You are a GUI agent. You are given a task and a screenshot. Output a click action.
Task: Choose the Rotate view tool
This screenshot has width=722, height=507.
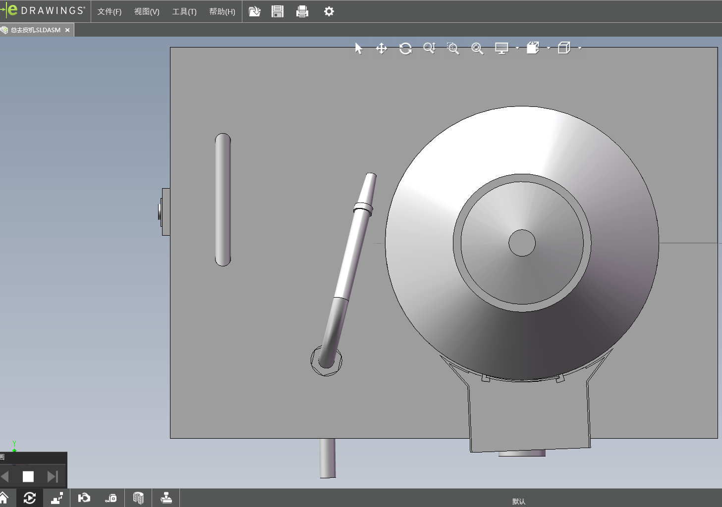pyautogui.click(x=405, y=48)
